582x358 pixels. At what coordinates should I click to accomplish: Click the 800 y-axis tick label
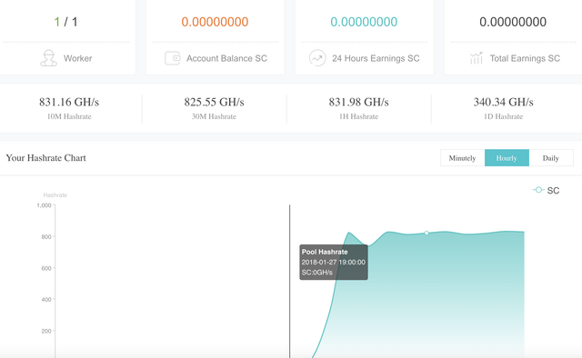pos(46,236)
